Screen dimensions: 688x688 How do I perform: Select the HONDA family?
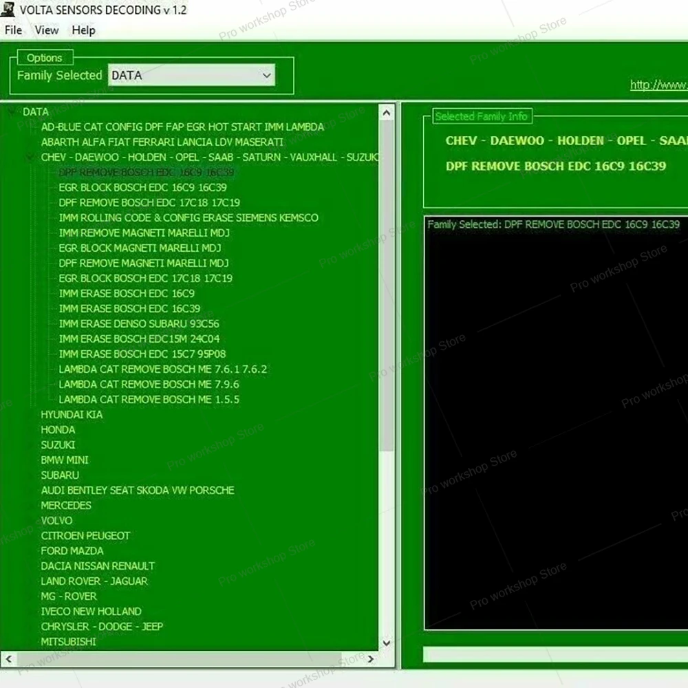tap(58, 429)
